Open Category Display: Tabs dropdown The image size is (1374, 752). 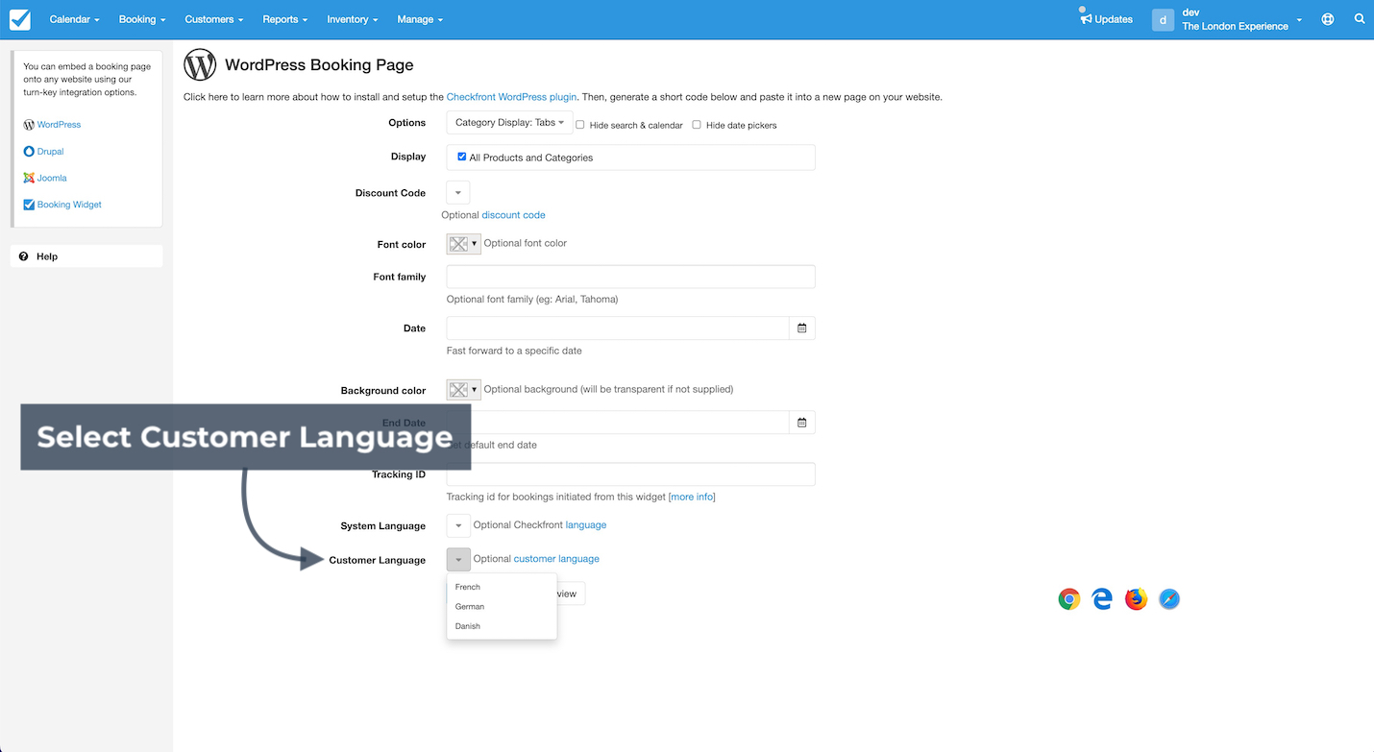coord(509,123)
